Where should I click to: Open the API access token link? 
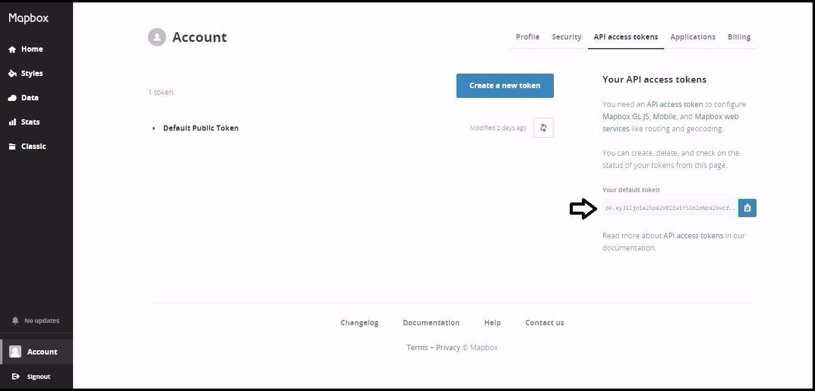point(675,105)
